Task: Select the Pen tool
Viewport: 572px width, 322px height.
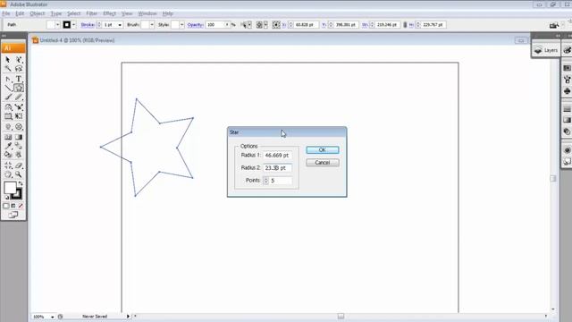Action: tap(8, 79)
